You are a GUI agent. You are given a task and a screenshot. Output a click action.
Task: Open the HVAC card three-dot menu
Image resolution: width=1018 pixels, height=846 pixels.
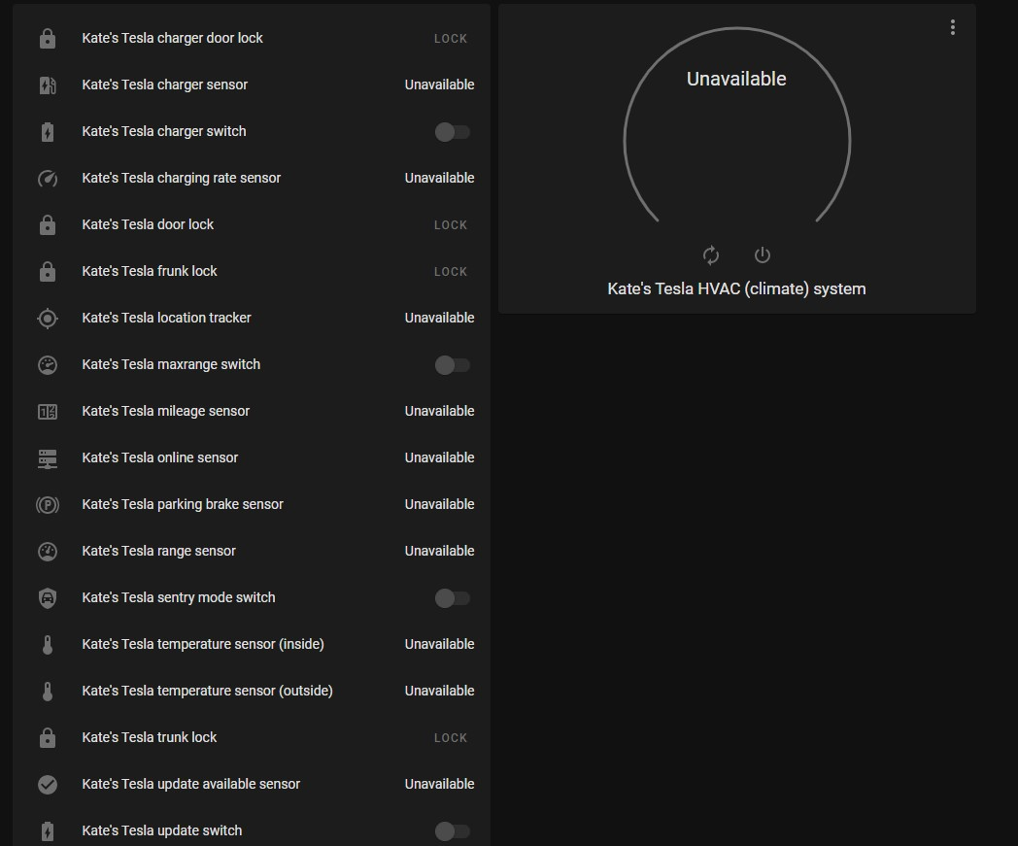(952, 27)
